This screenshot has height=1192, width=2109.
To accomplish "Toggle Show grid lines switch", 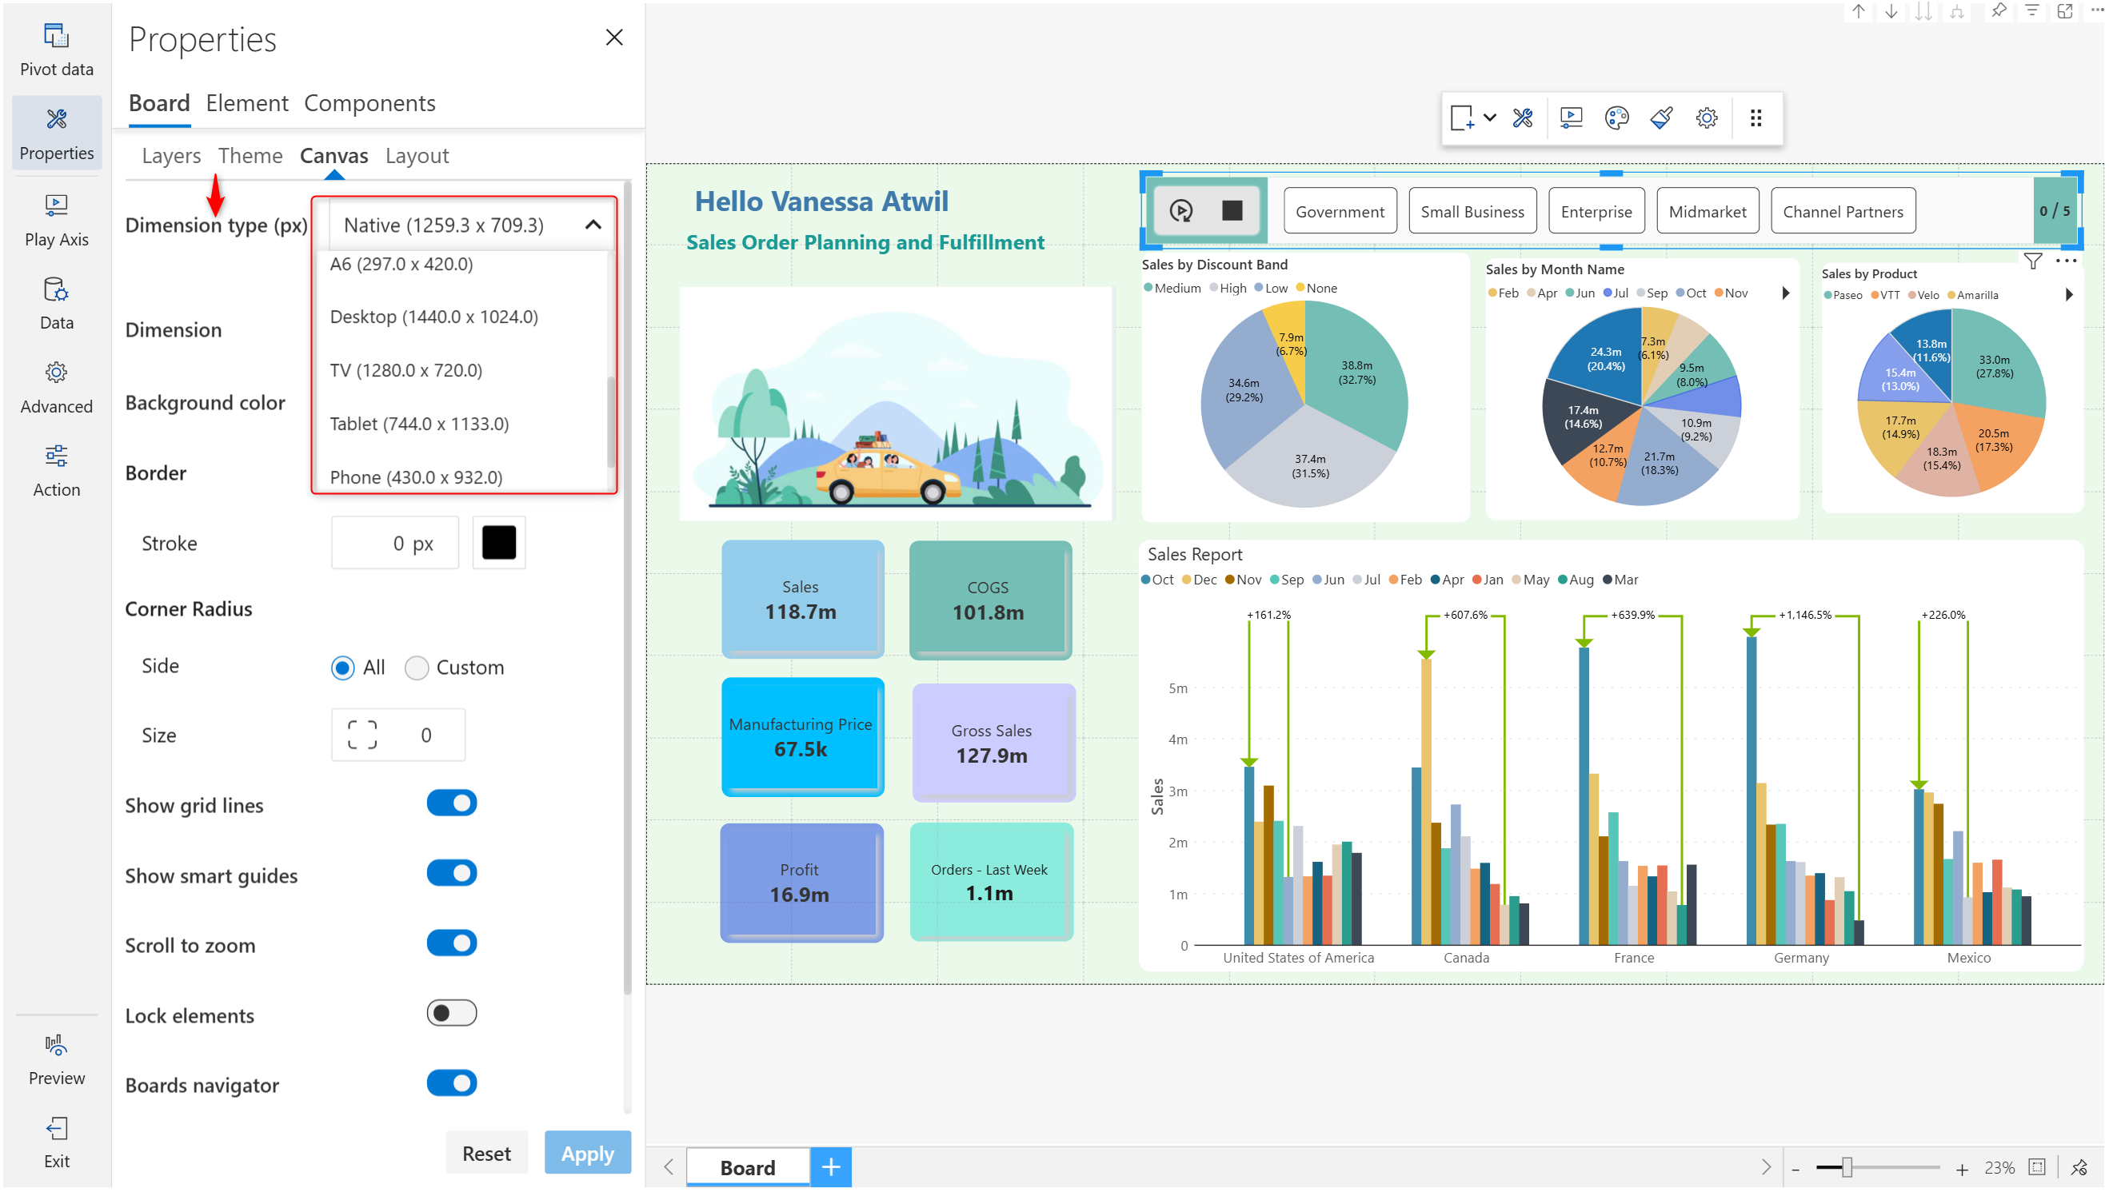I will click(451, 803).
